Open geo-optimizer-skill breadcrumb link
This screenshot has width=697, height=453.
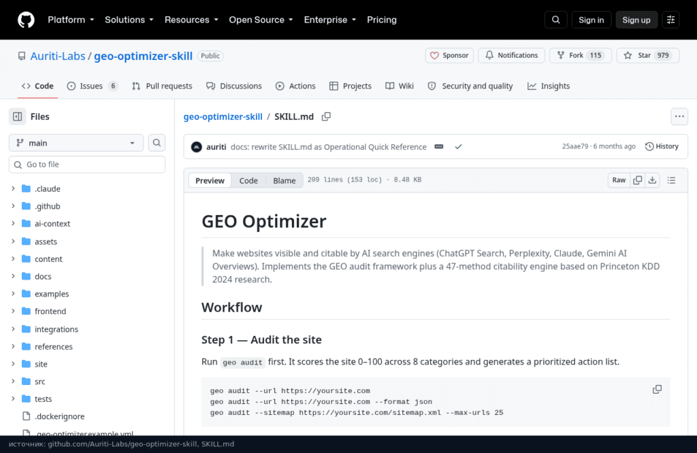(223, 117)
